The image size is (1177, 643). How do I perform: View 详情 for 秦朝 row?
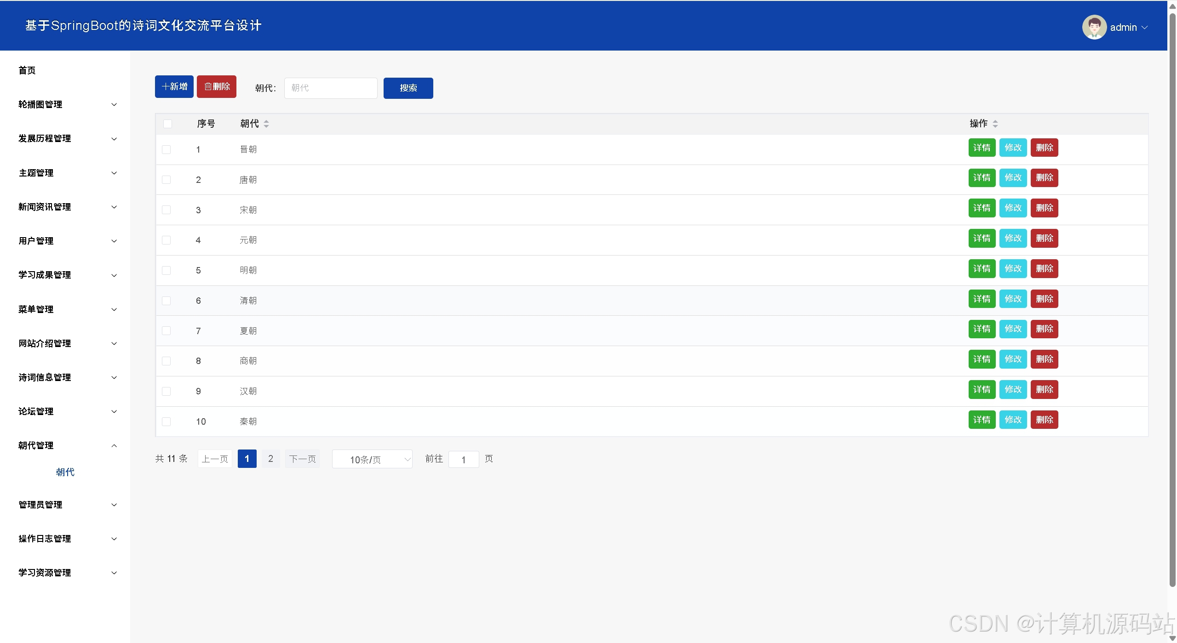[x=982, y=420]
